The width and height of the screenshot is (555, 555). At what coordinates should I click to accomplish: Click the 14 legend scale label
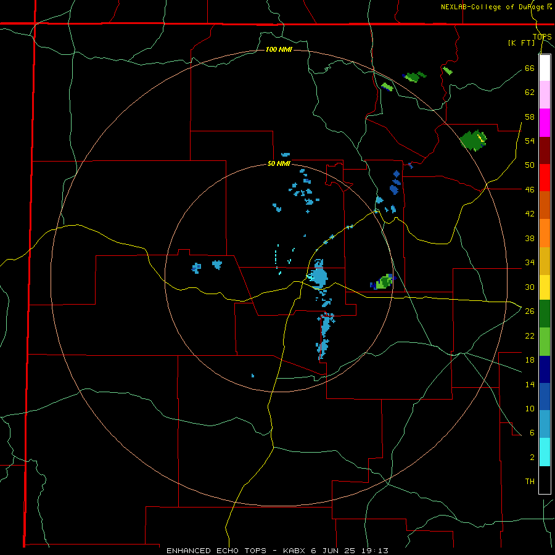[530, 384]
